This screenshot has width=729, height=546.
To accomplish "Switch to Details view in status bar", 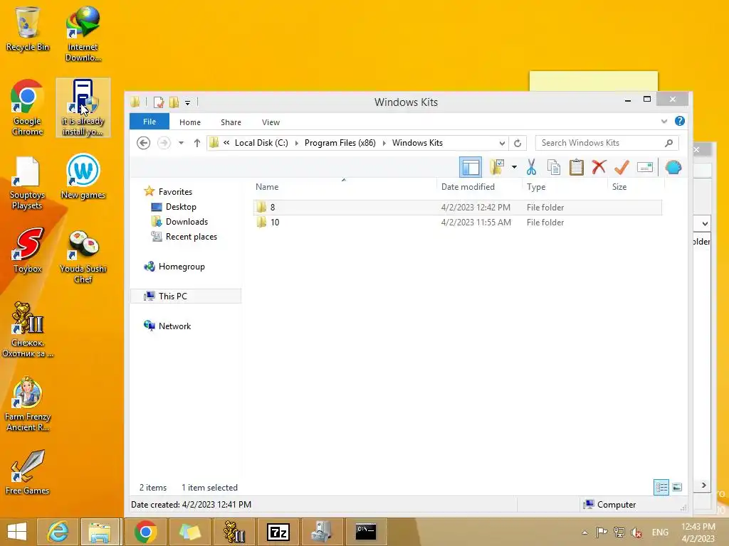I will (x=661, y=487).
